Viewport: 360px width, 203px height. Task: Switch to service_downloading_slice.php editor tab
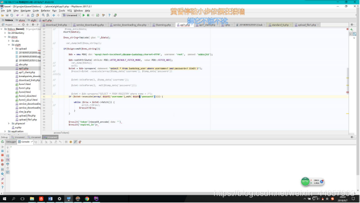130,25
